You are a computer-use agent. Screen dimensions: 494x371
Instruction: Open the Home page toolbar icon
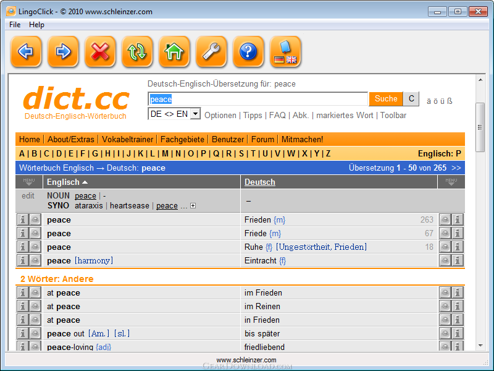[174, 51]
